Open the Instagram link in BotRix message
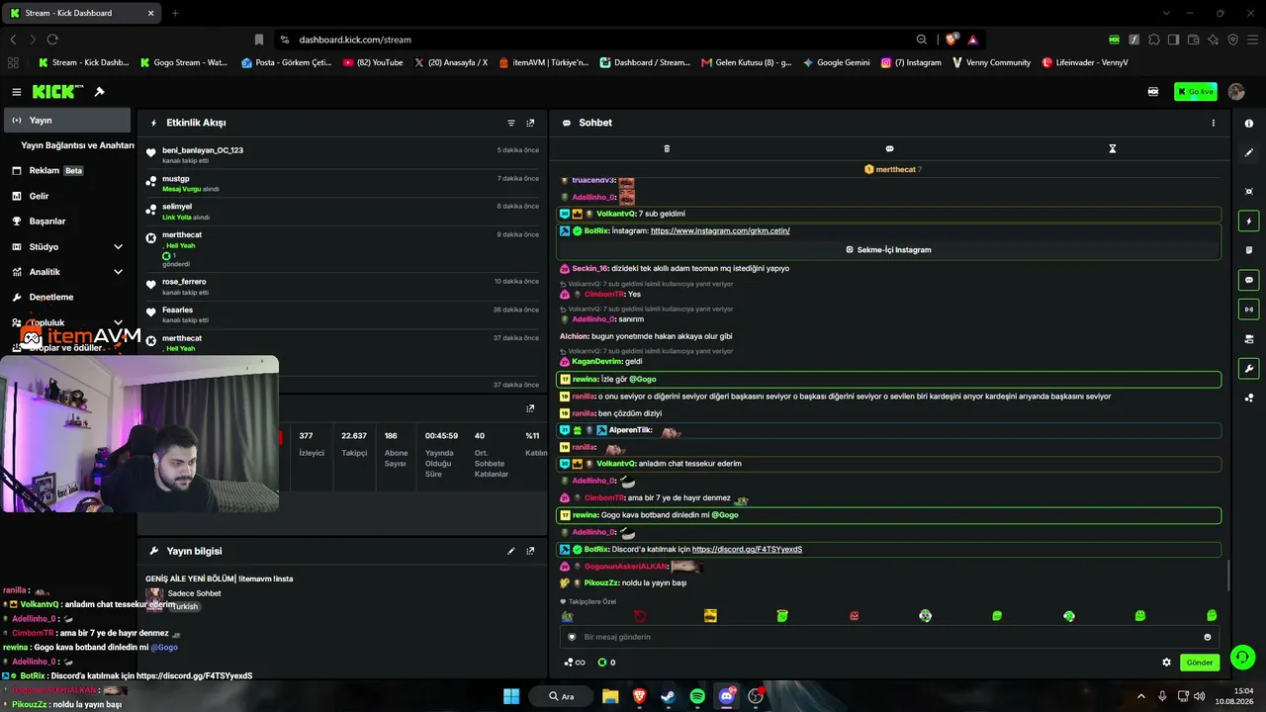Viewport: 1266px width, 712px height. (720, 230)
